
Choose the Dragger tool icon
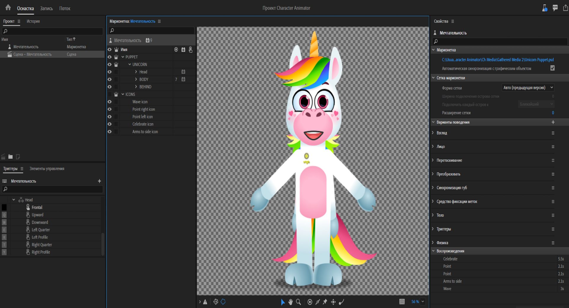333,302
